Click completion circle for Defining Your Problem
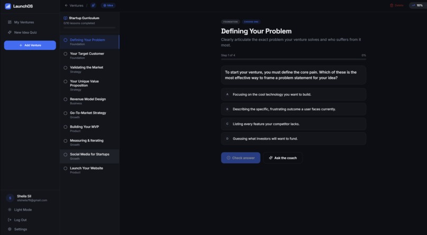The width and height of the screenshot is (427, 235). (65, 40)
